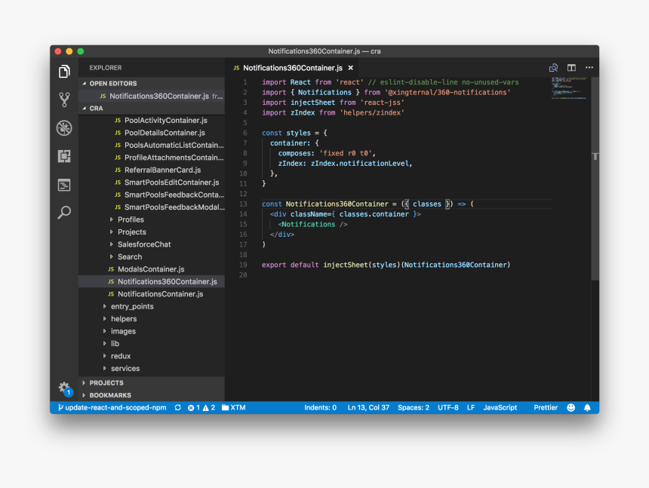Open the Search view in activity bar
The height and width of the screenshot is (488, 649).
[64, 213]
